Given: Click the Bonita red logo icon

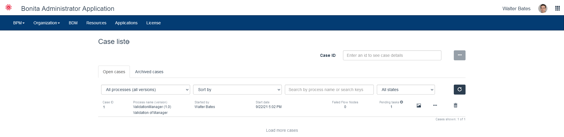Looking at the screenshot, I should (x=9, y=8).
